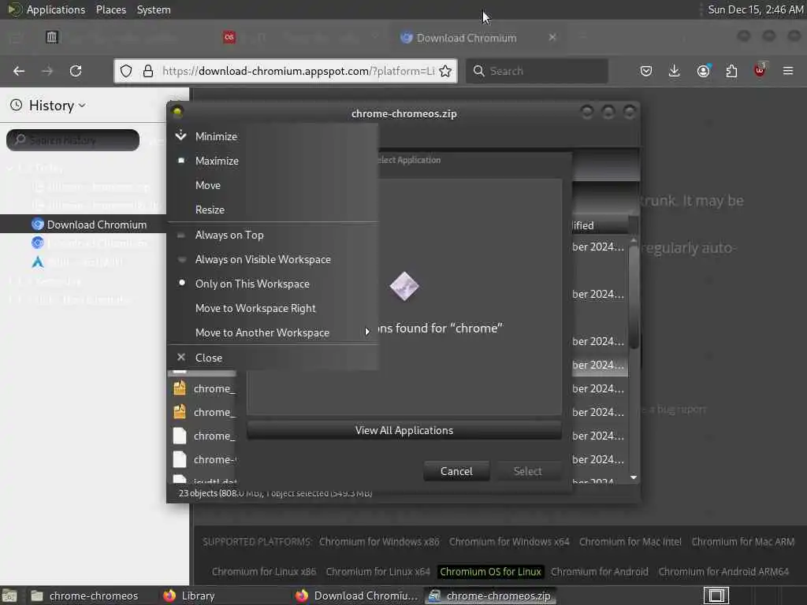
Task: Open Chromium for Mac Intel link
Action: [x=630, y=542]
